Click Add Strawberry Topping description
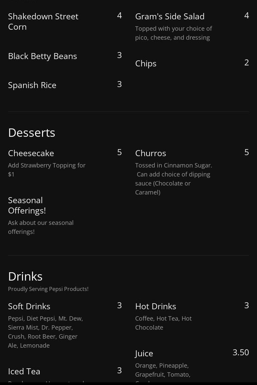Image resolution: width=257 pixels, height=385 pixels. [x=47, y=169]
